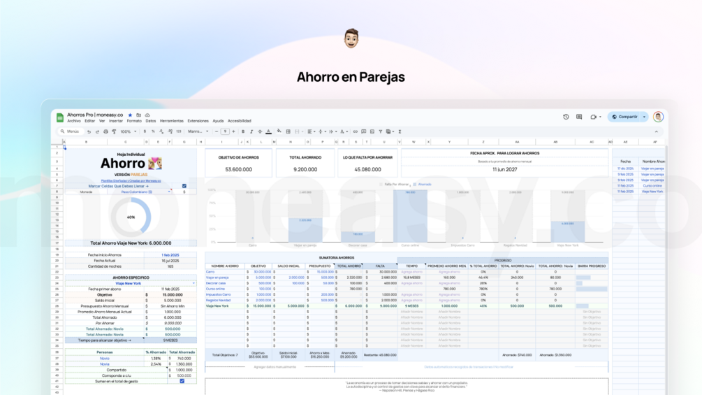Open the text color picker
This screenshot has width=702, height=395.
tap(269, 131)
